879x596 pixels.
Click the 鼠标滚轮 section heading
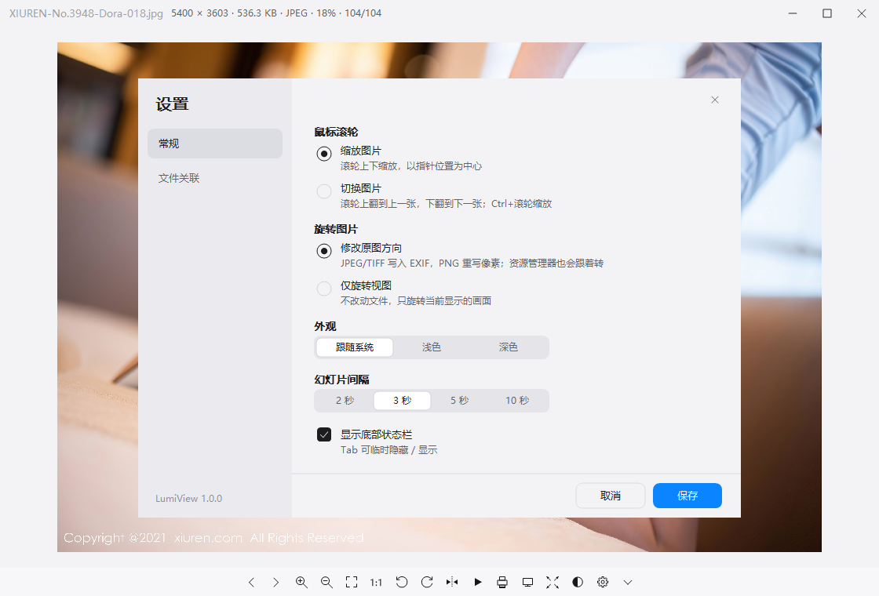point(336,133)
